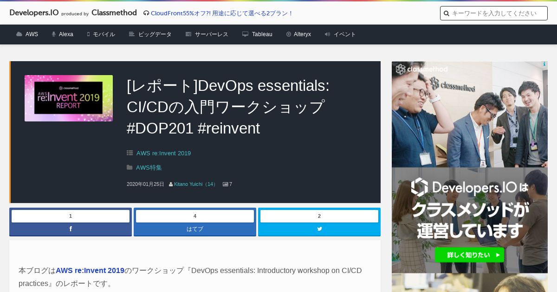Click the microphone icon next to Alexa
Image resolution: width=557 pixels, height=292 pixels.
click(x=54, y=34)
